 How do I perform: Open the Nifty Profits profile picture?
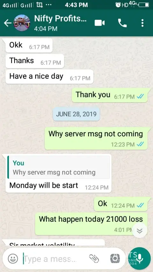pyautogui.click(x=22, y=23)
